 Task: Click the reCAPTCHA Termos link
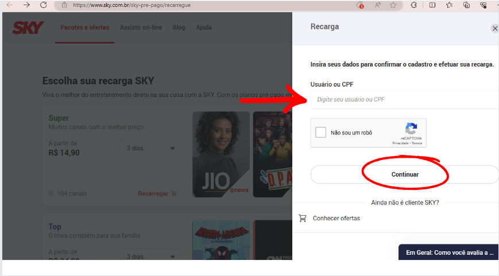pyautogui.click(x=417, y=143)
